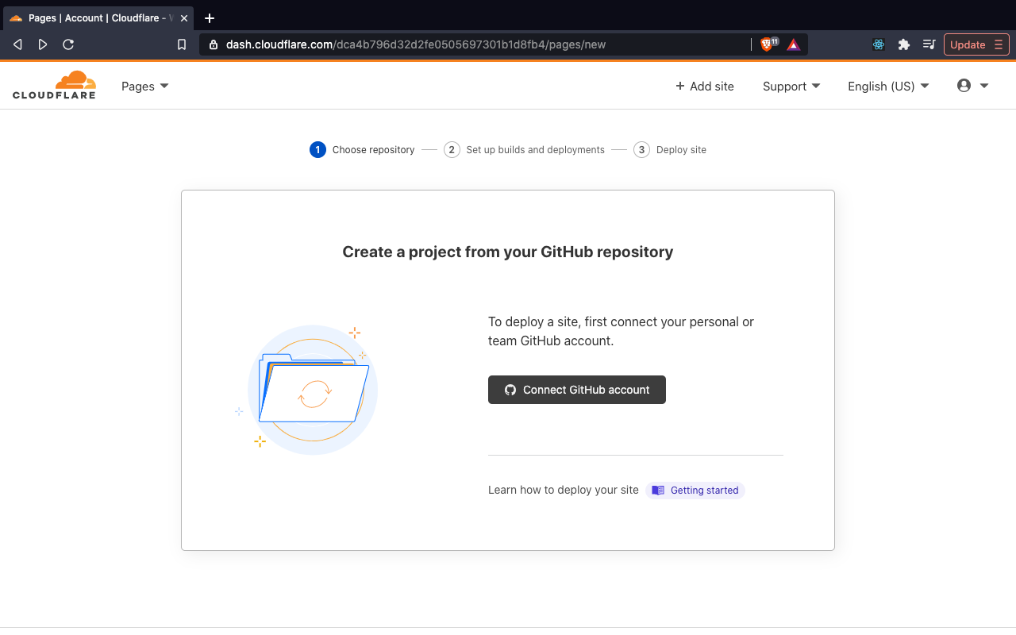Click the Cloudflare logo
This screenshot has height=635, width=1016.
click(54, 85)
